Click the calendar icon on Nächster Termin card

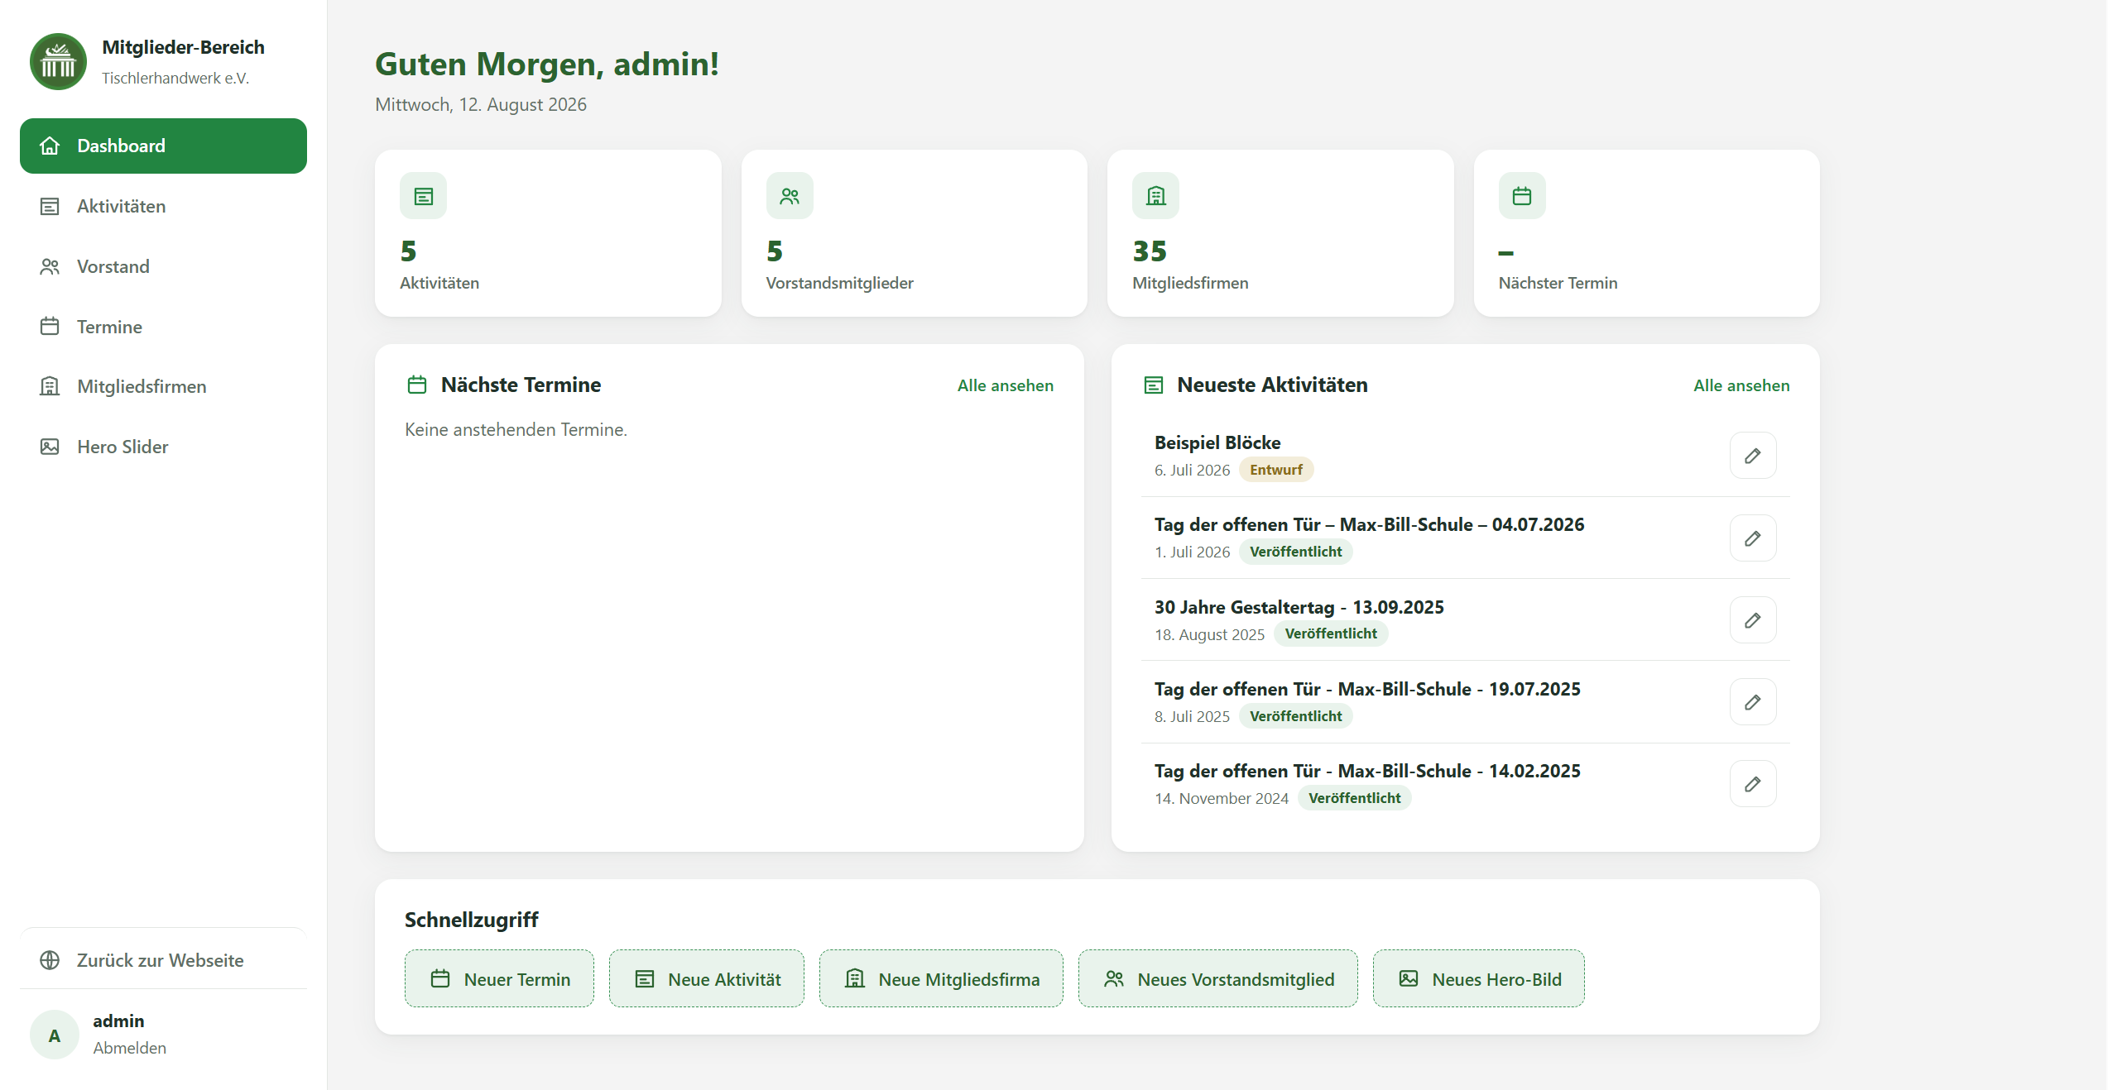[1522, 196]
